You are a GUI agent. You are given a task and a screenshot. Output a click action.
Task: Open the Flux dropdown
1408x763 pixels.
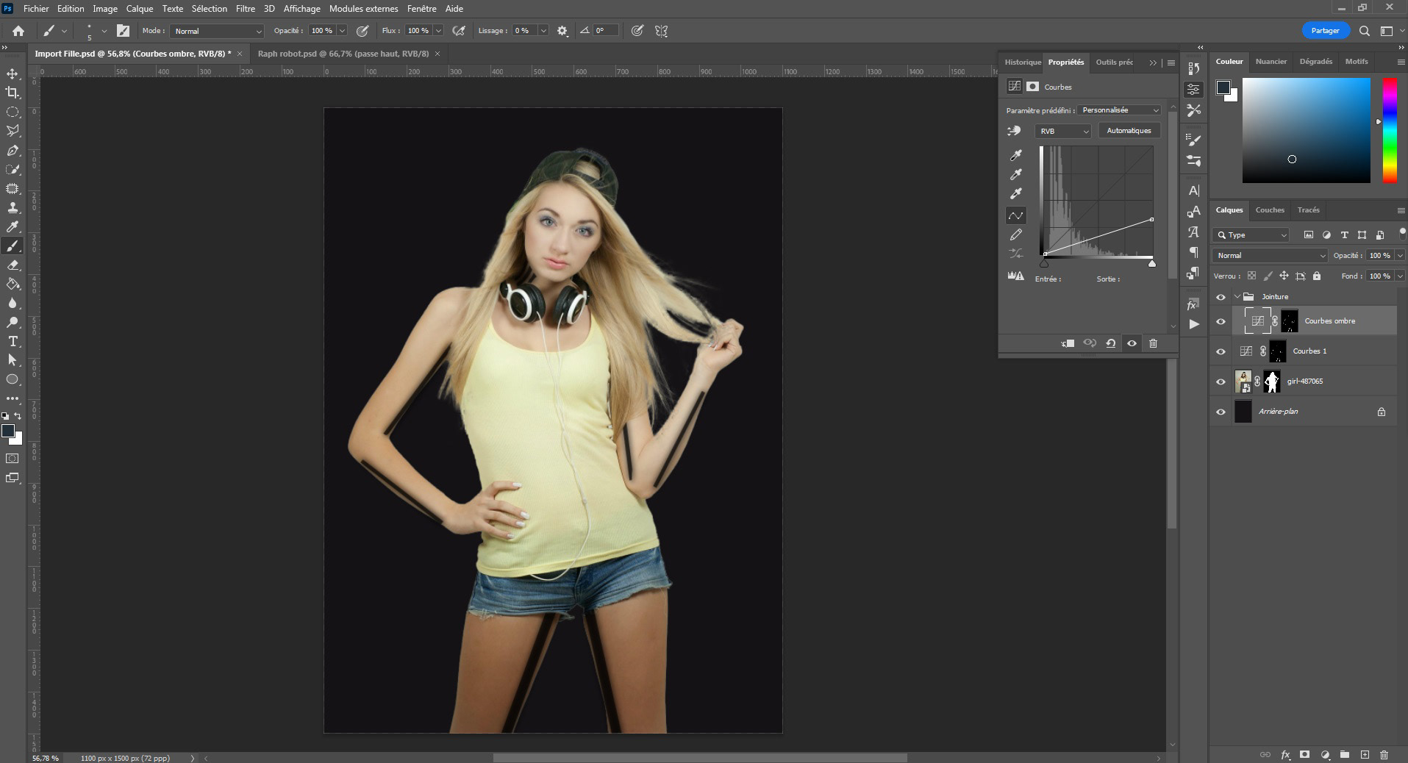(x=438, y=31)
